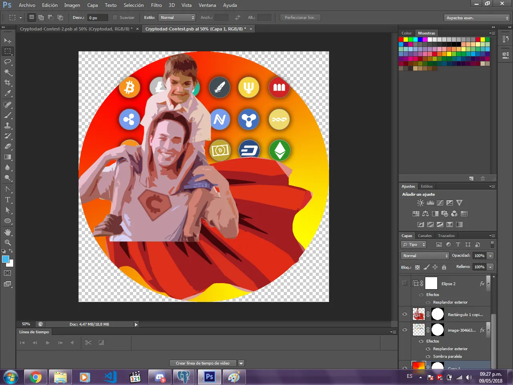Lock all layer attributes with padlock
This screenshot has width=513, height=385.
coord(444,267)
